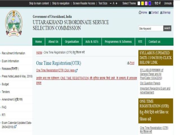Open SYLLABUS of General Paper and All Post link
The height and width of the screenshot is (135, 180).
[x=152, y=74]
